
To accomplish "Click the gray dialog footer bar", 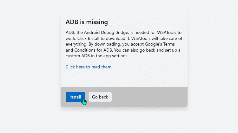I will coord(124,97).
